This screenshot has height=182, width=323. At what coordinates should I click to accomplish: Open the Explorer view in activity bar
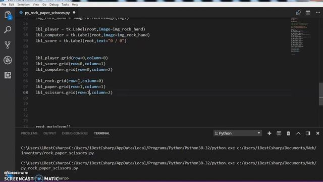(8, 15)
